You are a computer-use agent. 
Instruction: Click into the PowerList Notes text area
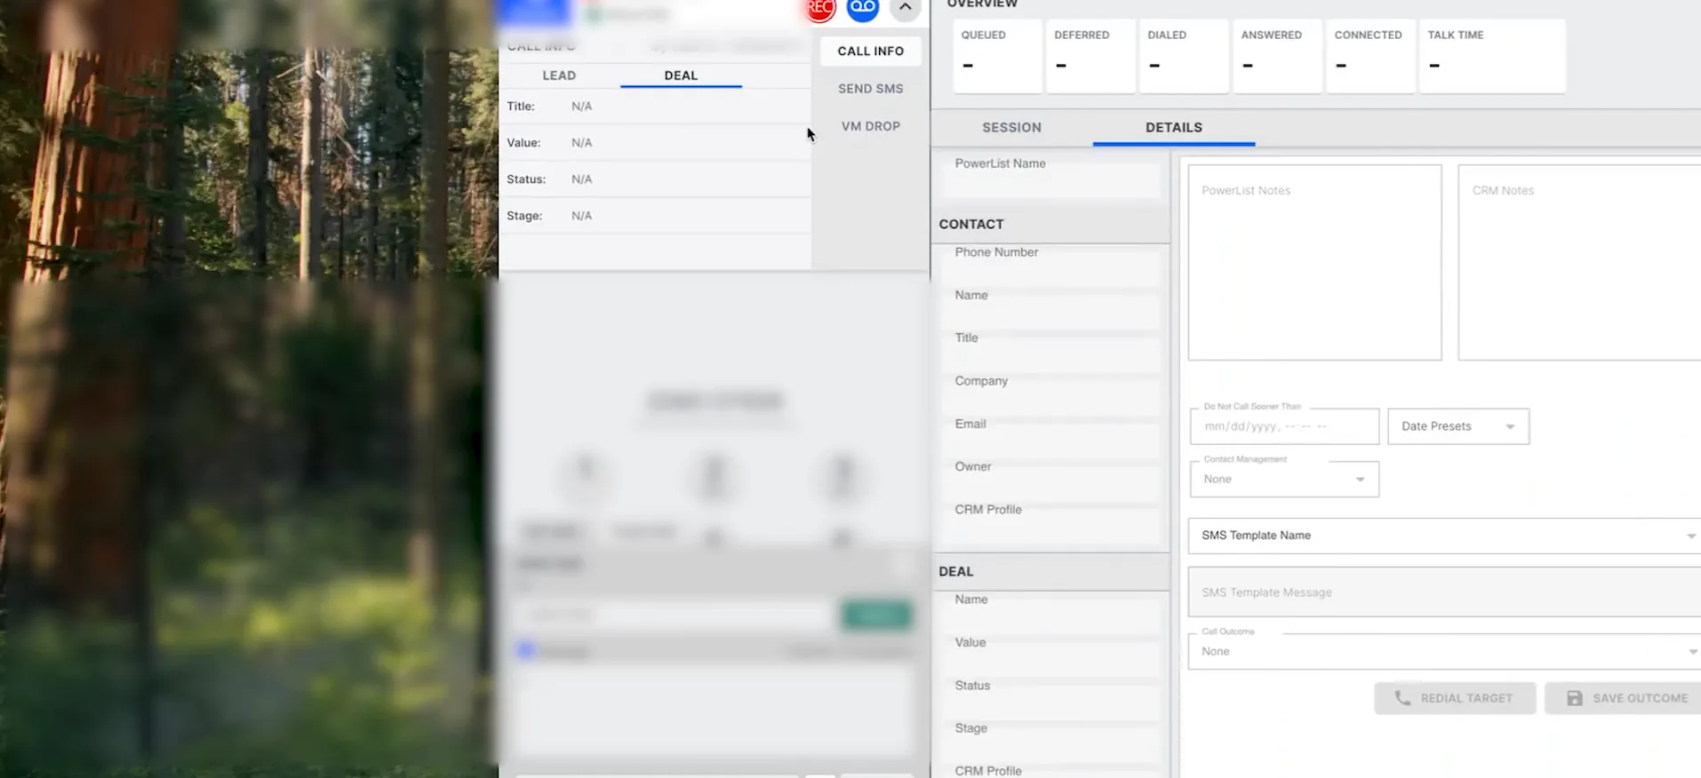point(1314,262)
